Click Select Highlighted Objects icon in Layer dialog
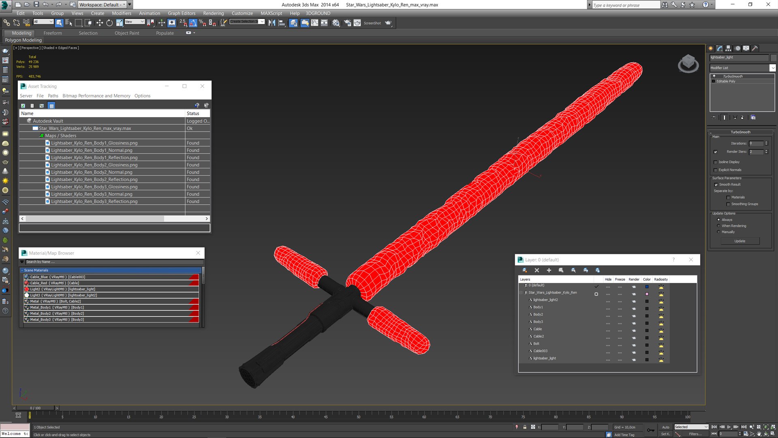Screen dimensions: 778x438 [561, 270]
